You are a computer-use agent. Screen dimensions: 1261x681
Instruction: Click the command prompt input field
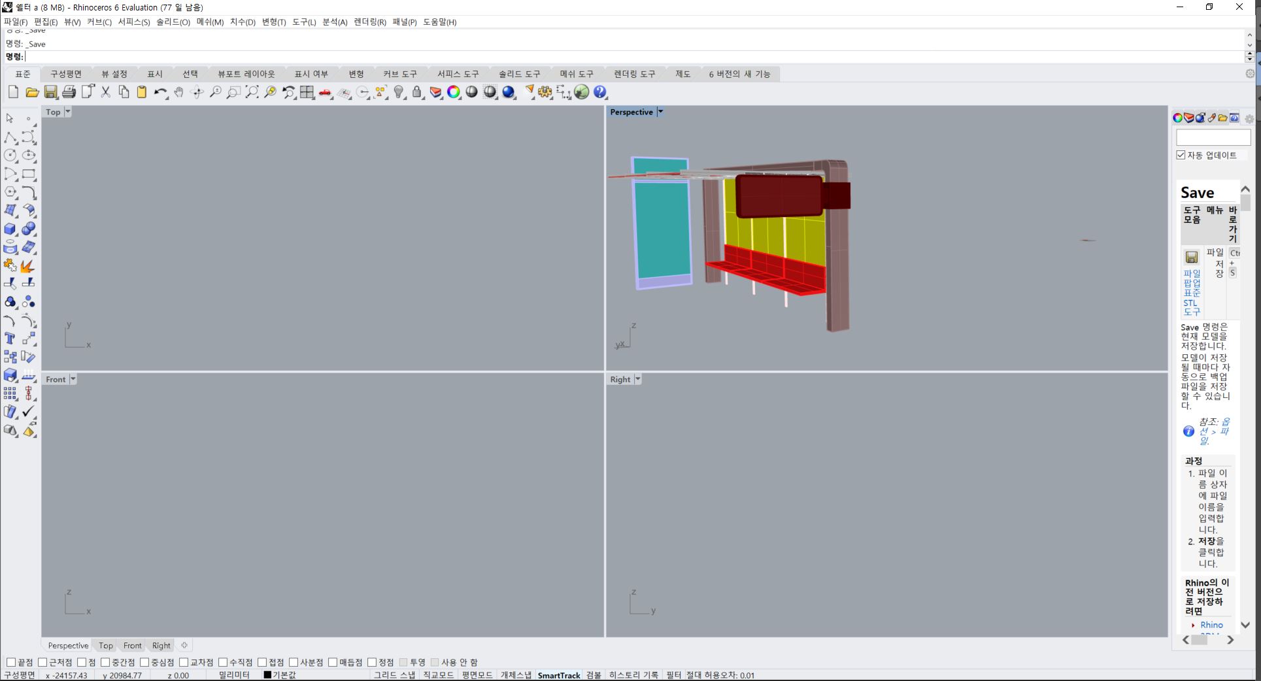pyautogui.click(x=634, y=57)
